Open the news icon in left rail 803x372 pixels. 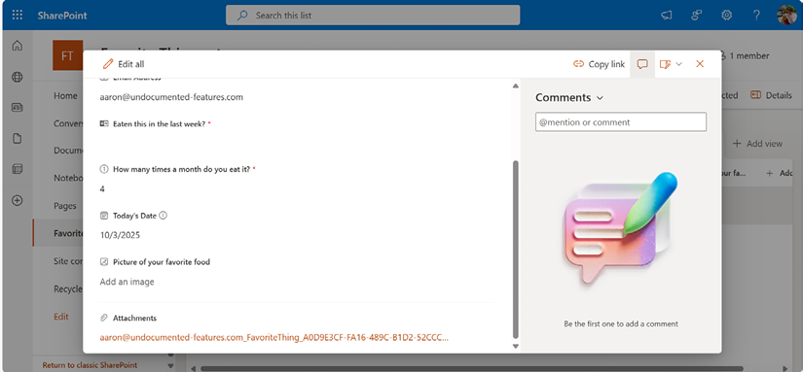click(17, 108)
